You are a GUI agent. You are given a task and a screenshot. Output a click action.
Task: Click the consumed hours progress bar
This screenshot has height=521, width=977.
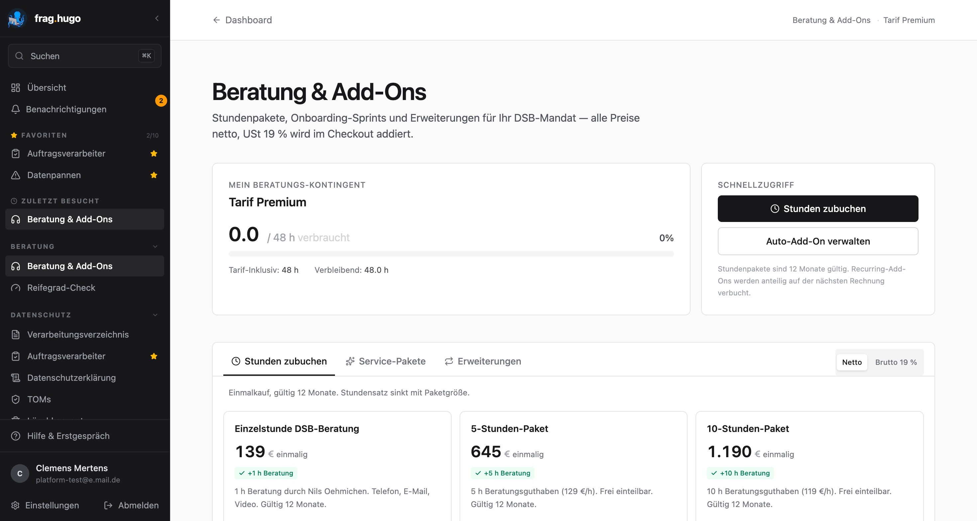tap(451, 254)
